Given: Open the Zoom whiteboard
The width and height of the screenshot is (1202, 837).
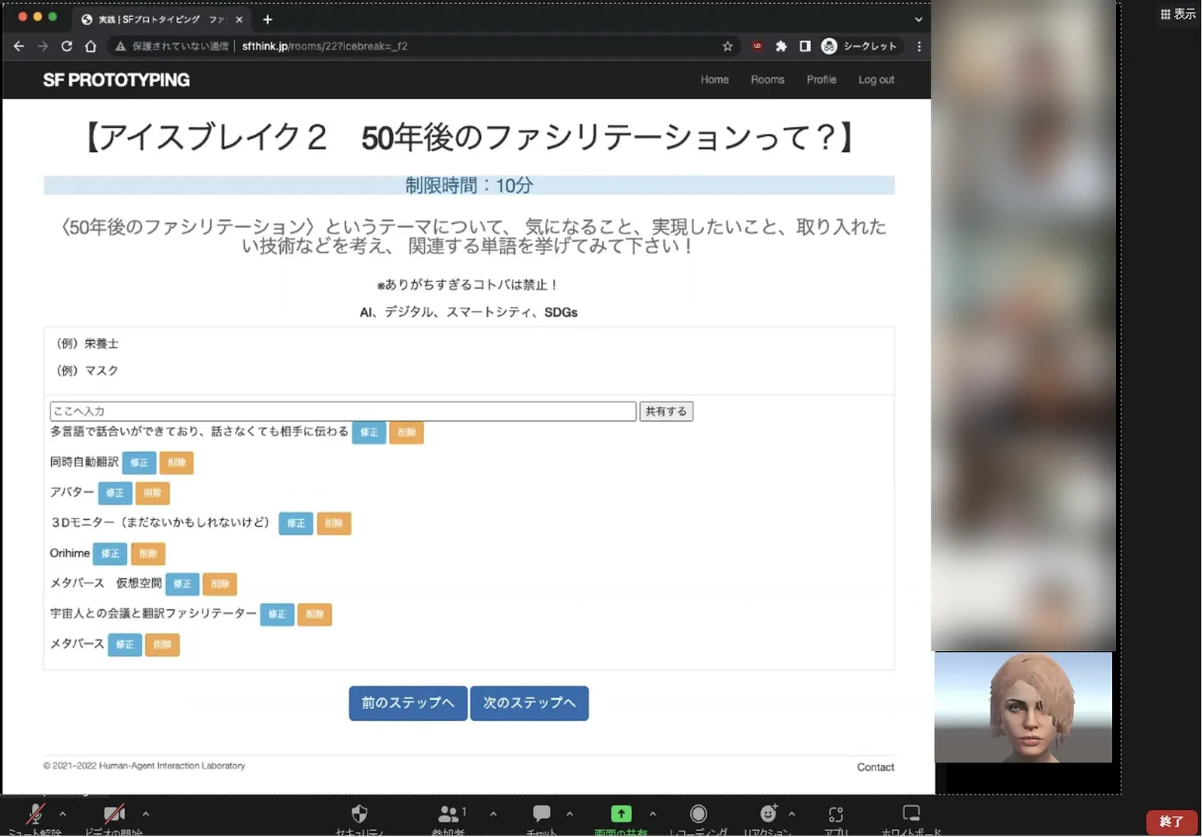Looking at the screenshot, I should pyautogui.click(x=911, y=813).
